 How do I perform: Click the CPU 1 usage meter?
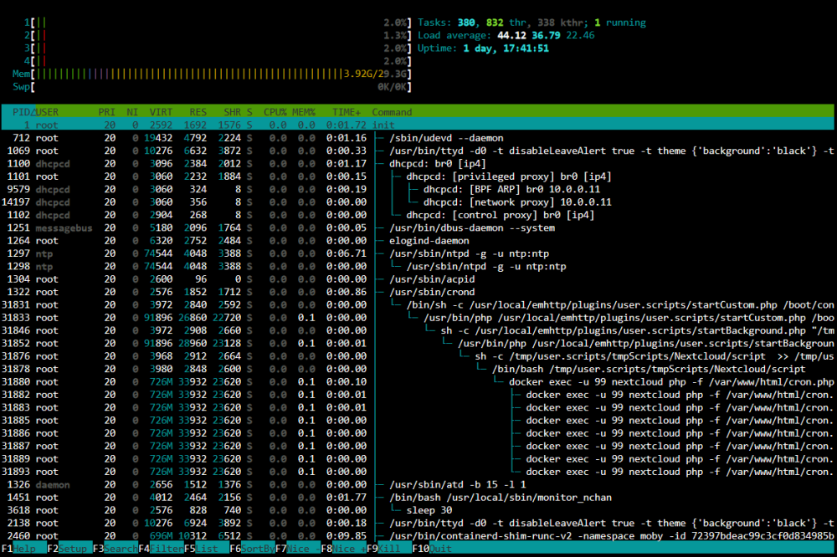click(x=218, y=23)
